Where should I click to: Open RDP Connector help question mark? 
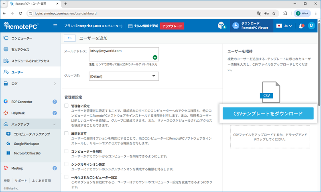pyautogui.click(x=55, y=102)
